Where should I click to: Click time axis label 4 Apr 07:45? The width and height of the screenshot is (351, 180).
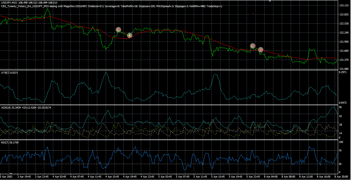point(77,177)
